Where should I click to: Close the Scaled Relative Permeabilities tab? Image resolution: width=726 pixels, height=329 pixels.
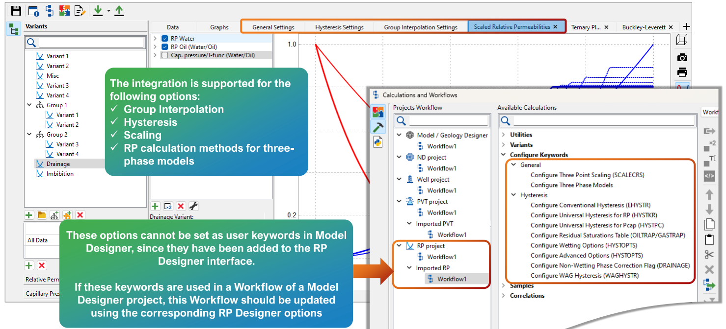pos(555,27)
